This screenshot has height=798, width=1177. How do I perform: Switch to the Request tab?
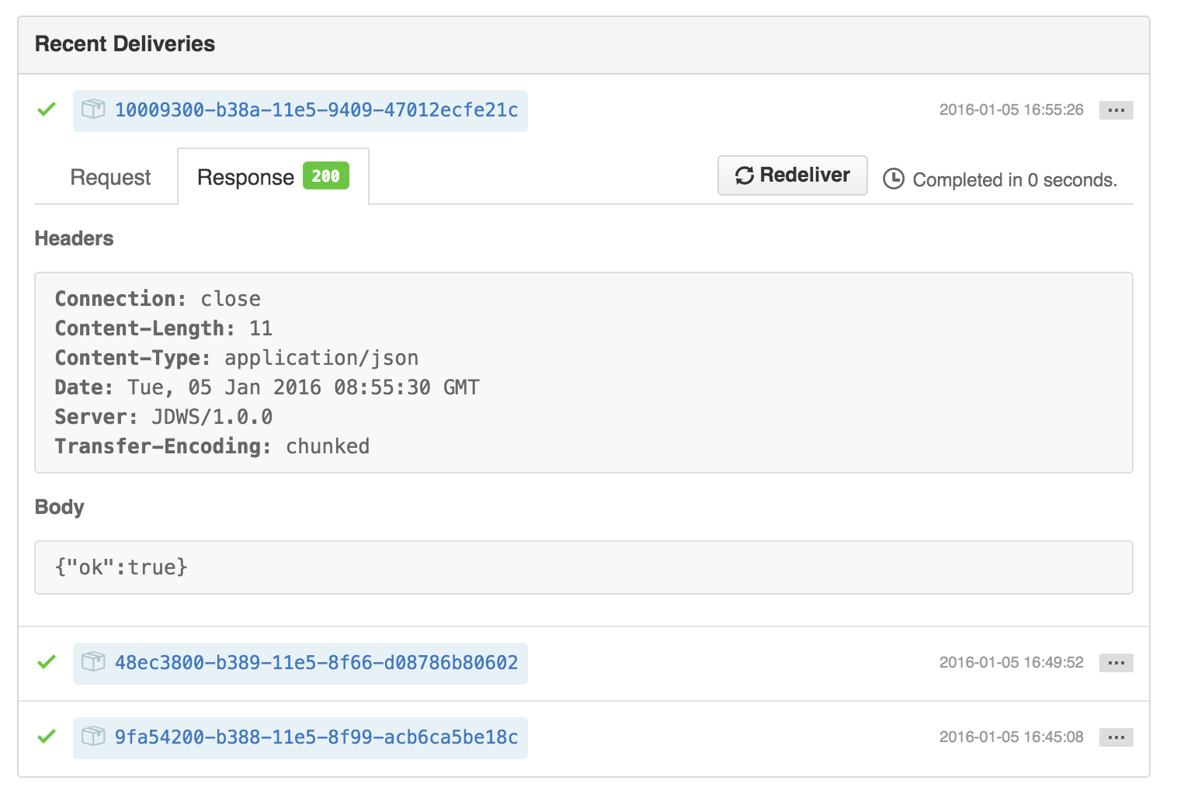click(x=110, y=178)
